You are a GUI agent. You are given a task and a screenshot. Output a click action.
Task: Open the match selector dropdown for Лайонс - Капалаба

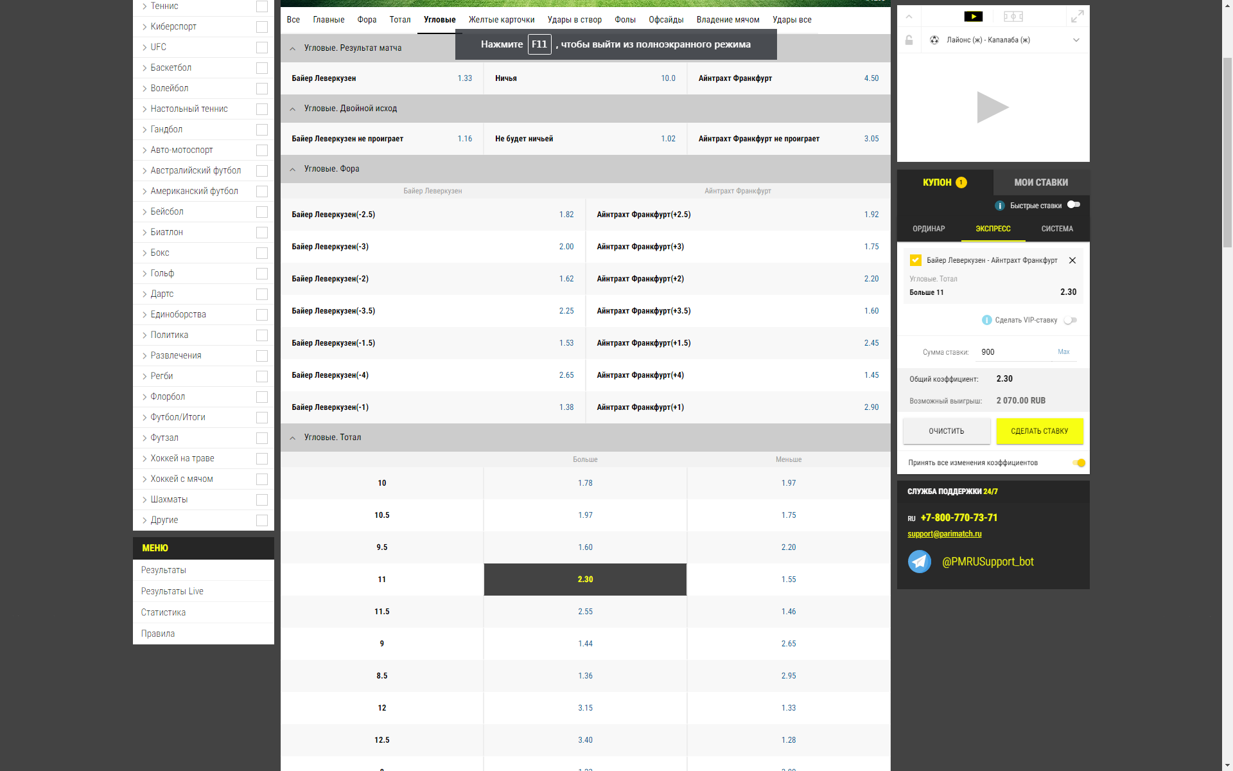tap(1076, 40)
